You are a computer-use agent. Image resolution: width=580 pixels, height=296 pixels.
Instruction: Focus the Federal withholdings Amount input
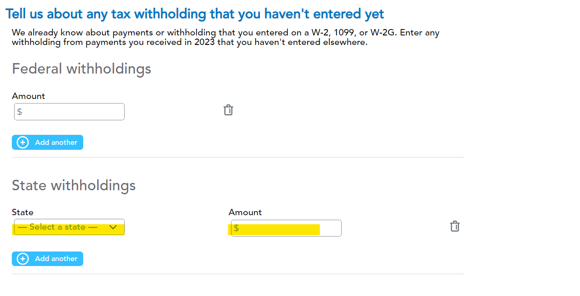(73, 112)
